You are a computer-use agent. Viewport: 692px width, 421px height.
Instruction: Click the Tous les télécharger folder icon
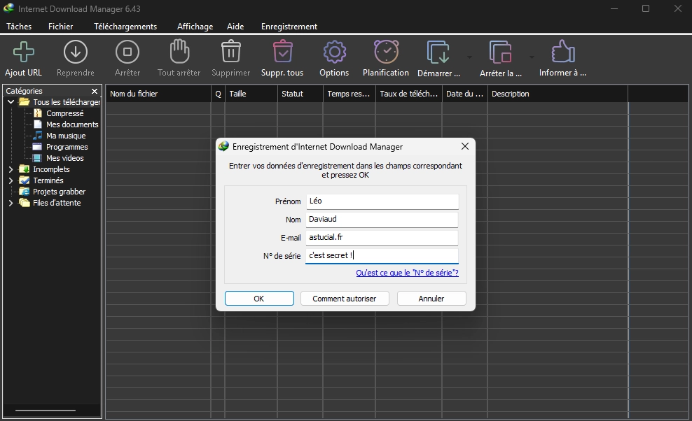(x=24, y=102)
